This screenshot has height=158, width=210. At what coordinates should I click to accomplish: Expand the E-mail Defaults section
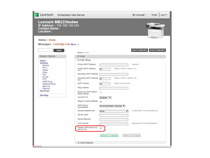tap(76, 143)
